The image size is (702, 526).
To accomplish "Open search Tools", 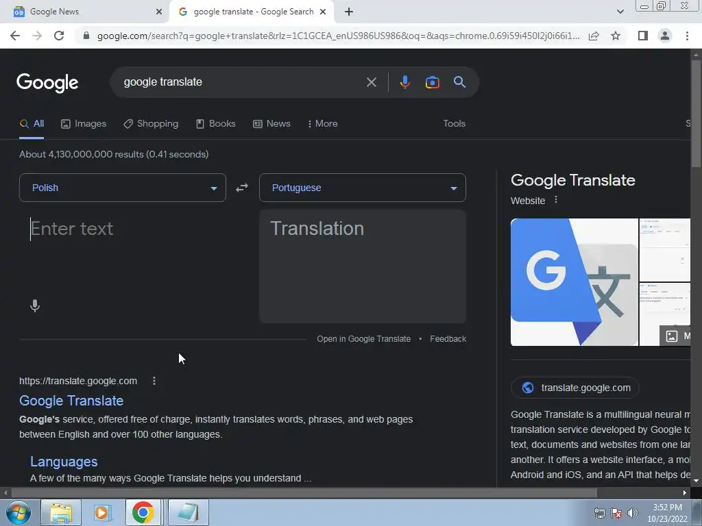I will point(454,123).
